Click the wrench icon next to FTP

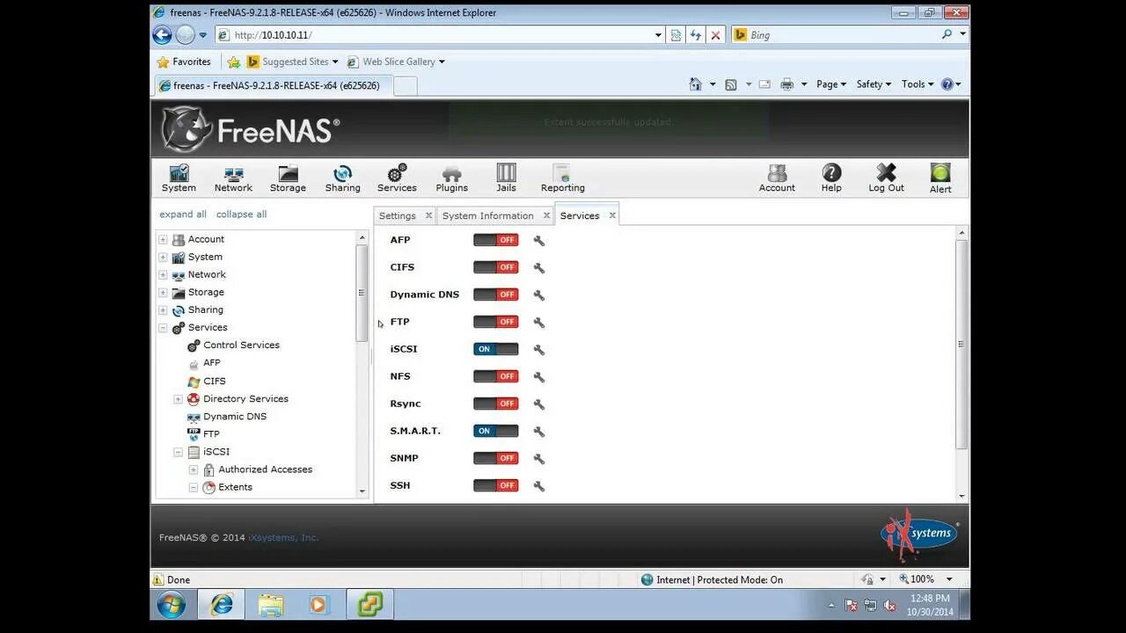(538, 322)
